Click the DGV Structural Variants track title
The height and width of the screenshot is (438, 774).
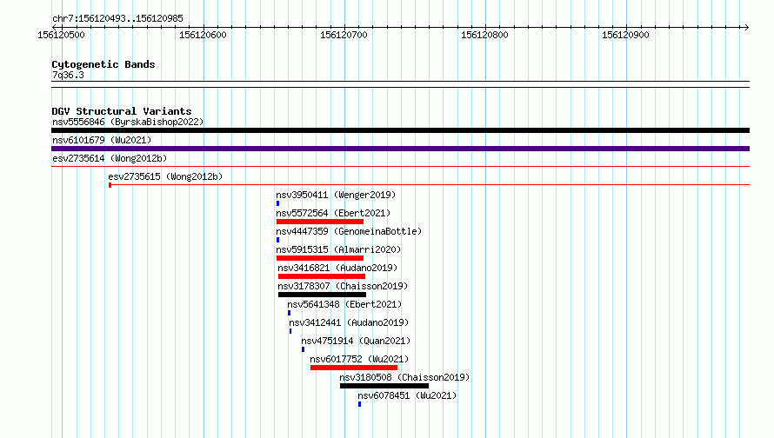(x=122, y=111)
